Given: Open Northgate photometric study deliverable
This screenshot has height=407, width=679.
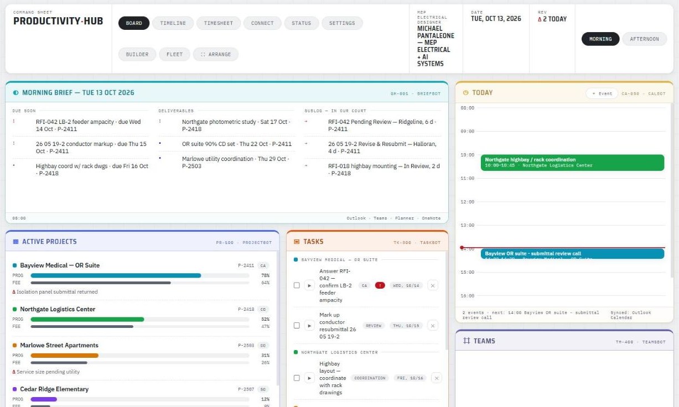Looking at the screenshot, I should pyautogui.click(x=227, y=126).
